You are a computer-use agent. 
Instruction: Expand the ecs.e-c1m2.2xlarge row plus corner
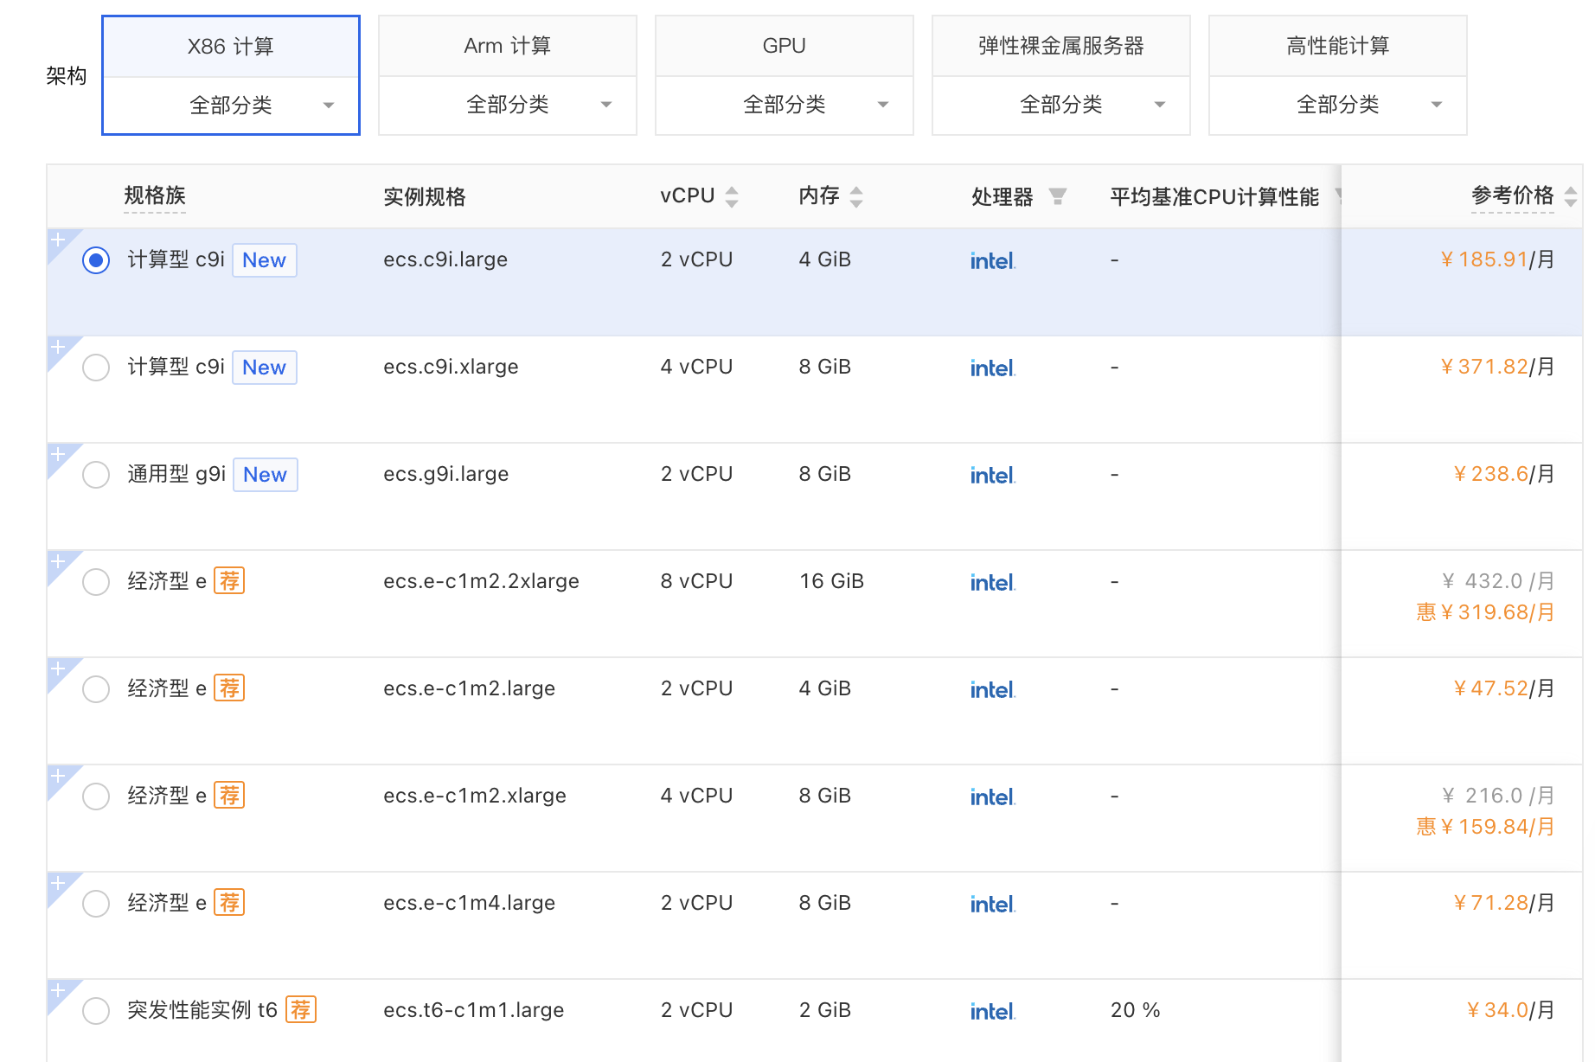(58, 561)
